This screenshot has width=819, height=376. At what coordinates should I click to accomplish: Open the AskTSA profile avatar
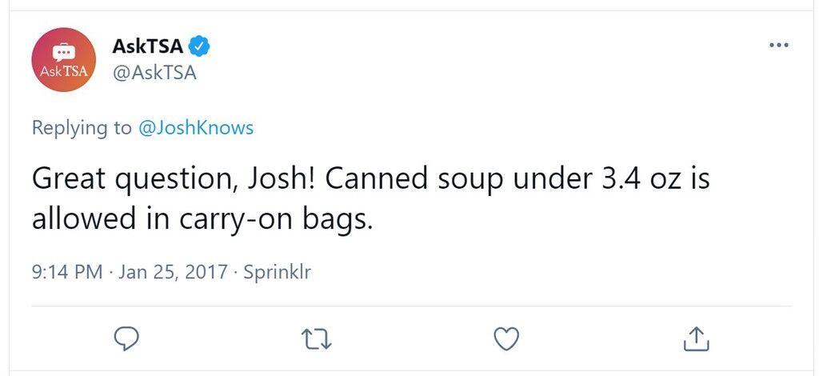(x=63, y=59)
